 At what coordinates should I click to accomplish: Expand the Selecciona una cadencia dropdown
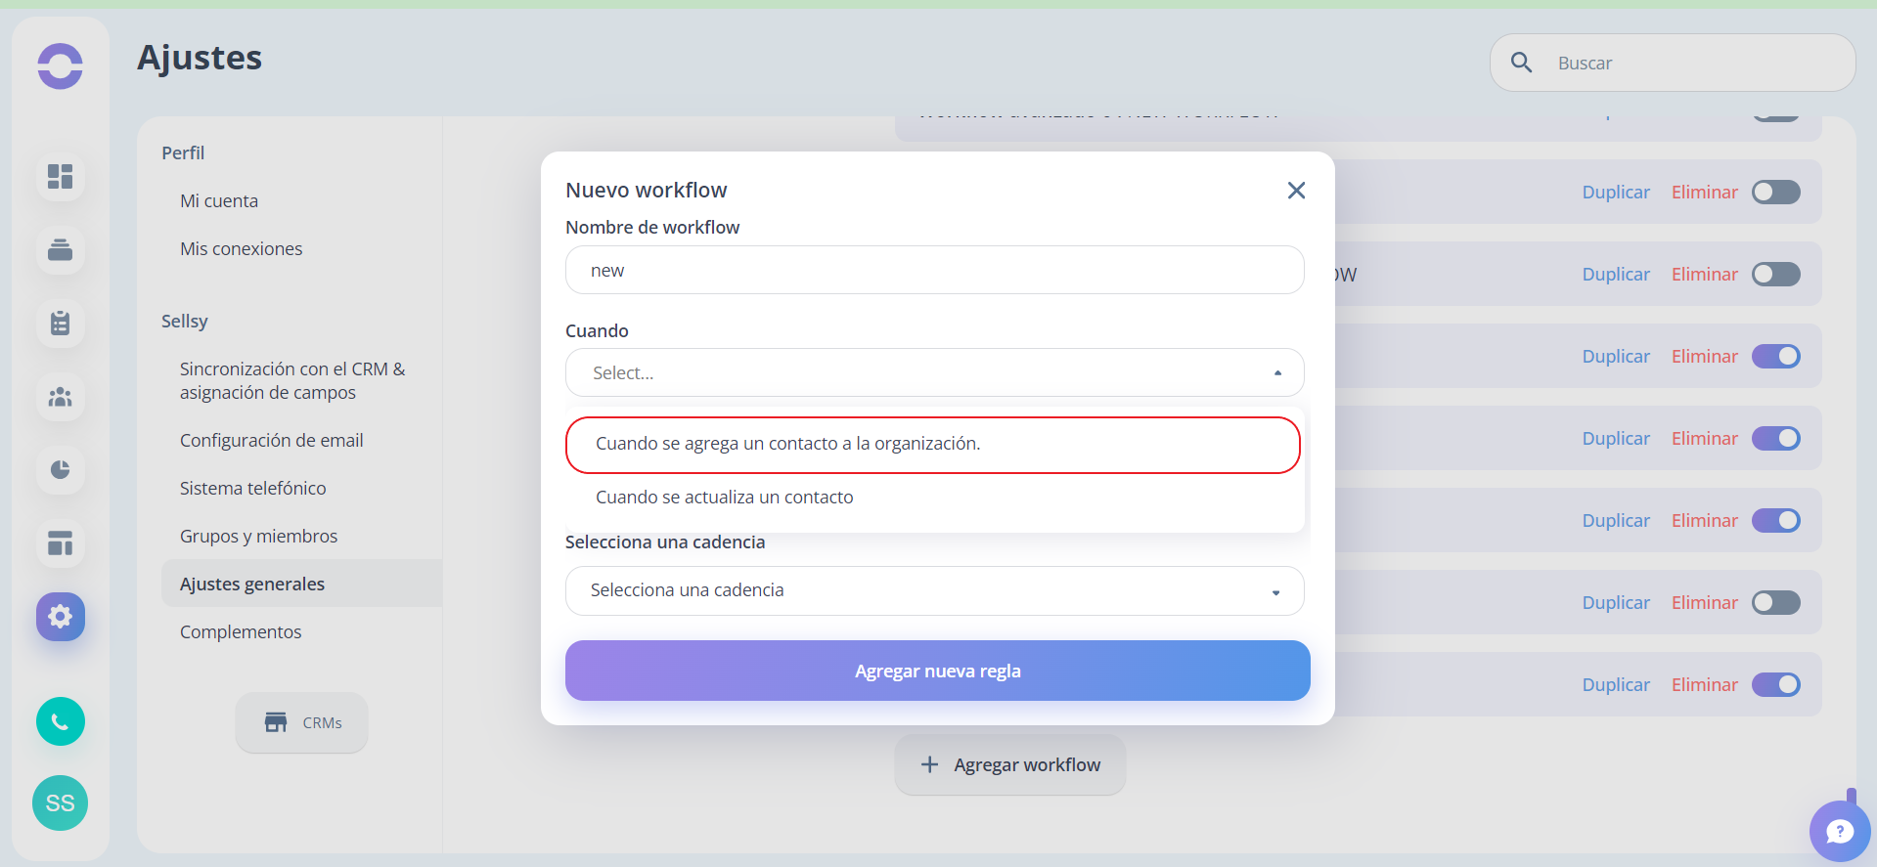coord(934,591)
